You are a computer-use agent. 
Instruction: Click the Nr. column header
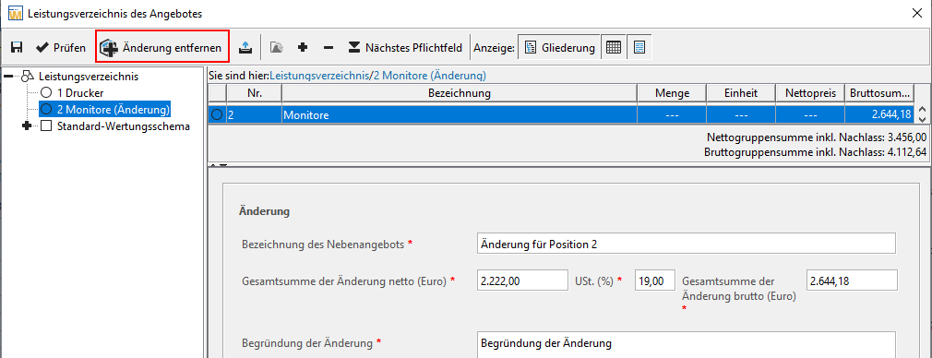tap(254, 93)
